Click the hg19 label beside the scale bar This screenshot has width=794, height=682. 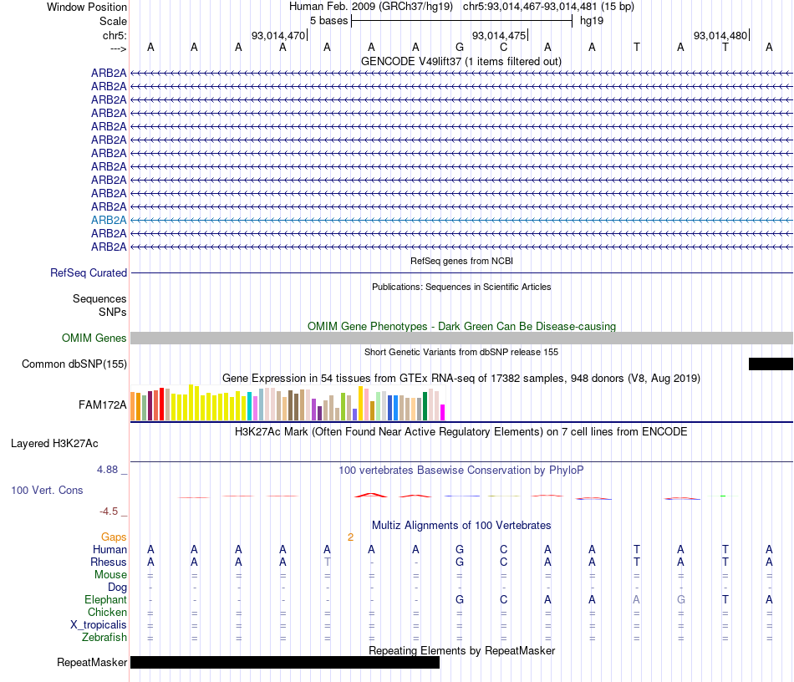coord(592,21)
